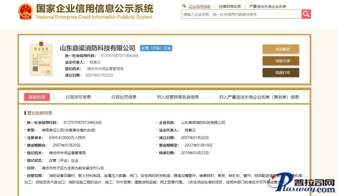338x196 pixels.
Task: Open the business license thumbnail image
Action: [x=41, y=59]
